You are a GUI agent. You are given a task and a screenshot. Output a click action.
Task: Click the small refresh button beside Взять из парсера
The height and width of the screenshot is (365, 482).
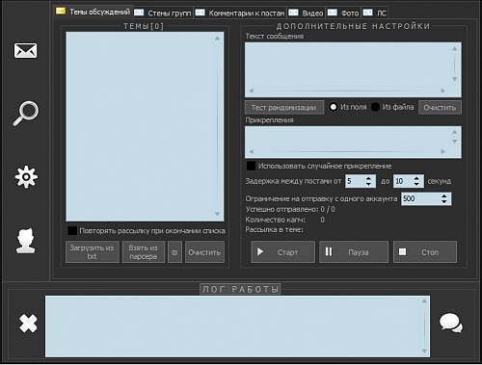click(x=174, y=252)
